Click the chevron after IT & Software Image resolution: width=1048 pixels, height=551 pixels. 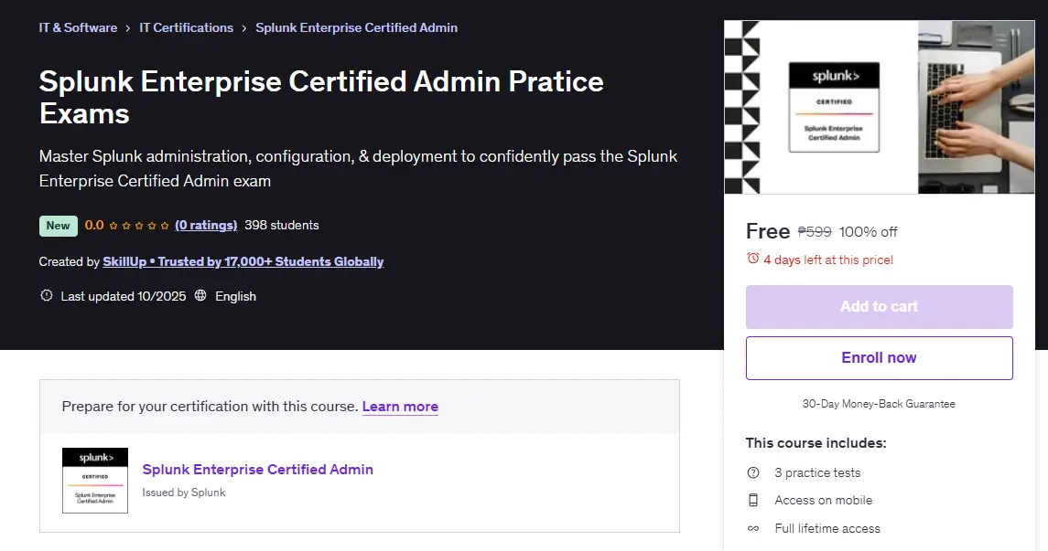coord(127,28)
